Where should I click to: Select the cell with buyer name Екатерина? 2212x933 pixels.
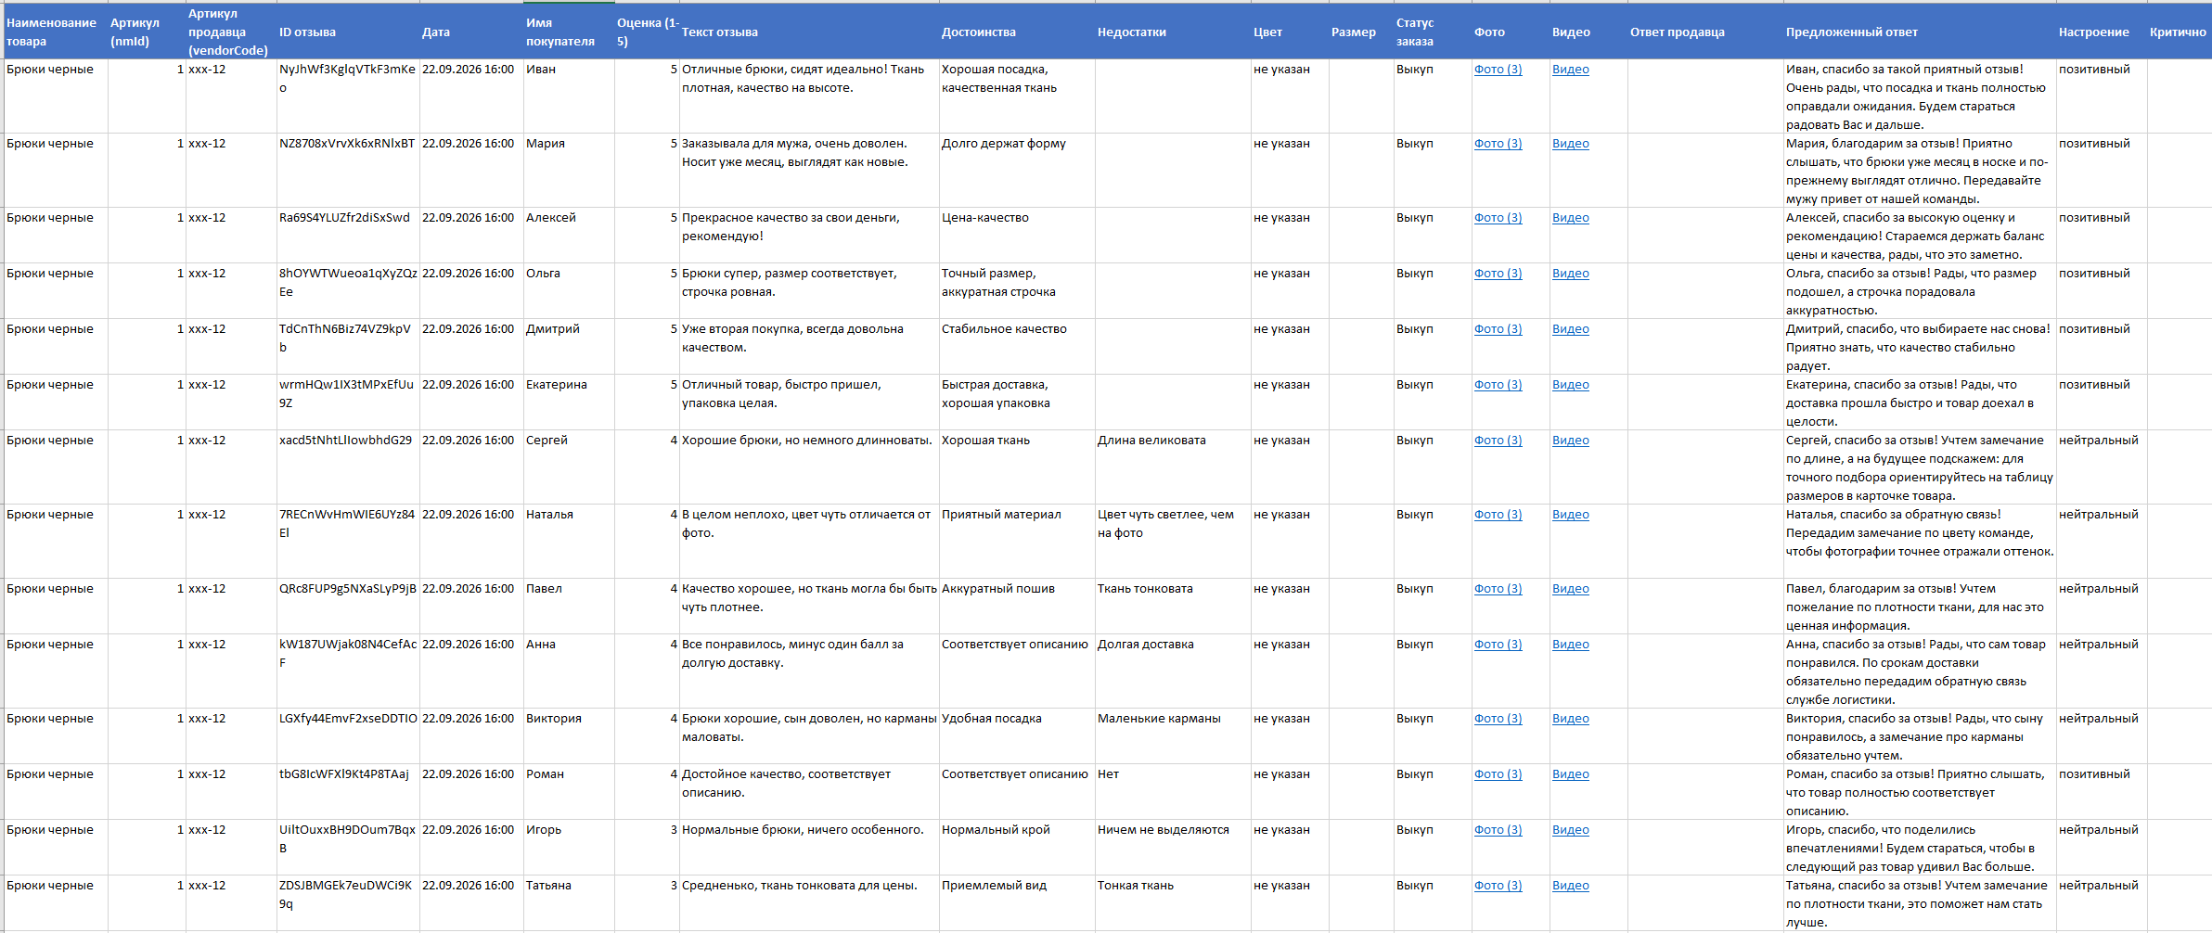click(569, 402)
